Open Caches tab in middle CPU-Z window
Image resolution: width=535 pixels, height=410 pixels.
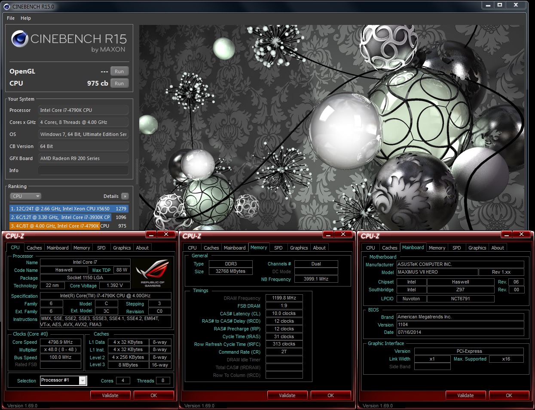(x=211, y=248)
